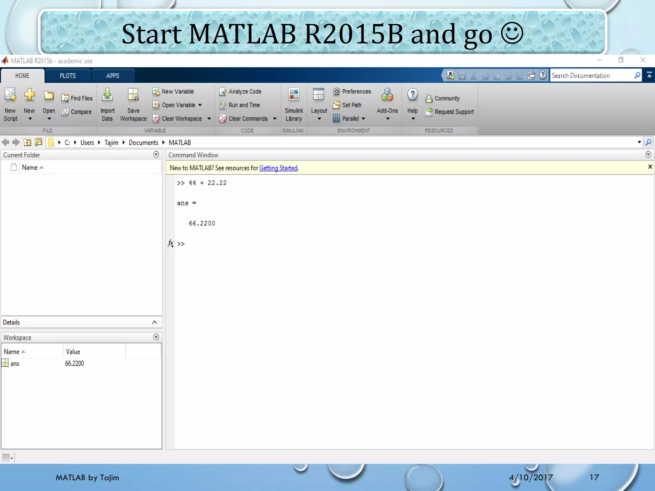Click Clear Workspace button
Screen dimensions: 655x491
coord(177,119)
